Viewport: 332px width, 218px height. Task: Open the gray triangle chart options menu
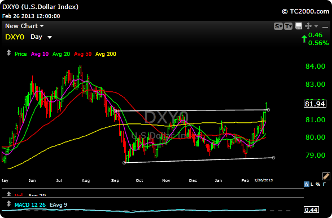(316, 26)
